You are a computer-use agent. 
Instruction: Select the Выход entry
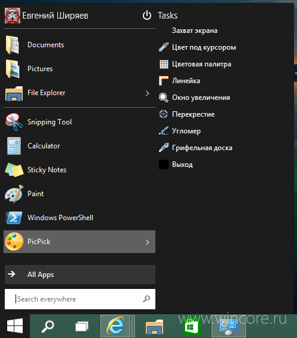point(182,165)
